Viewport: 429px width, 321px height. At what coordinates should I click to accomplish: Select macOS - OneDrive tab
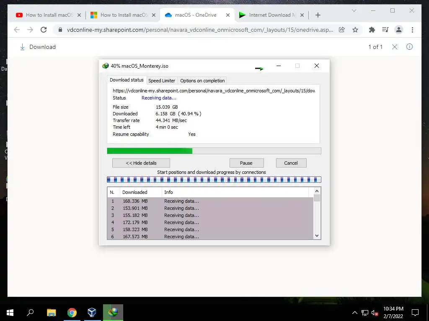[x=197, y=15]
